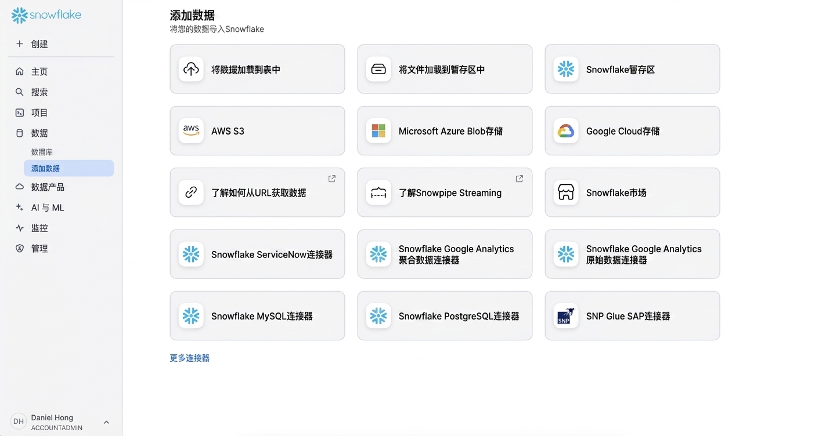Click the Microsoft logo on Azure Blob card
This screenshot has width=822, height=436.
click(378, 131)
